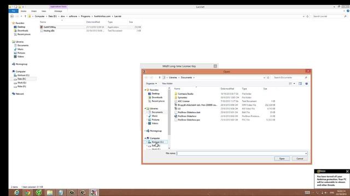Select Desktop under Favorites in Open dialog
Viewport: 350px width, 196px height.
tap(155, 94)
